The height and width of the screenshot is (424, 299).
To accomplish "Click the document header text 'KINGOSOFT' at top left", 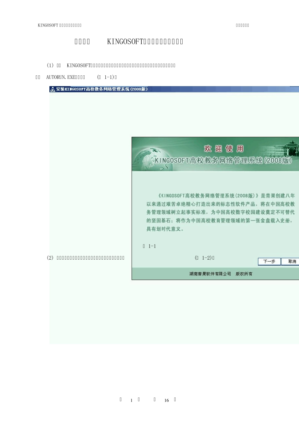I will (x=48, y=25).
